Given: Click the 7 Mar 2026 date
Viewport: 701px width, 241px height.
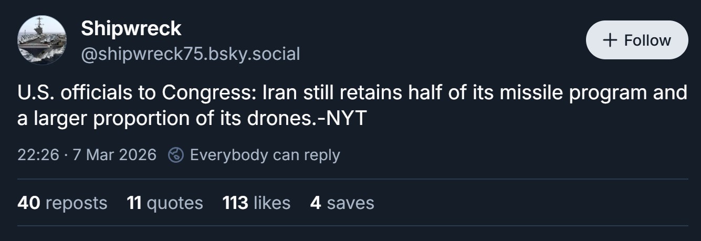Looking at the screenshot, I should (x=114, y=155).
